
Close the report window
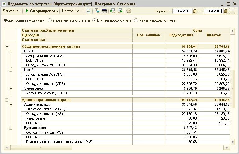pyautogui.click(x=235, y=4)
